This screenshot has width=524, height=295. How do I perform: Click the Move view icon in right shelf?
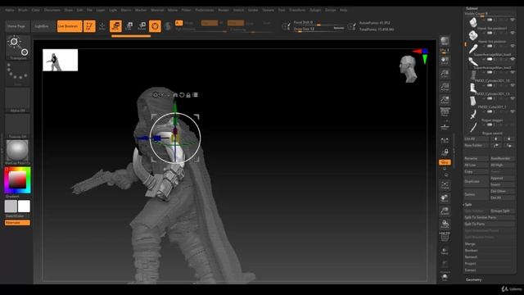point(445,198)
